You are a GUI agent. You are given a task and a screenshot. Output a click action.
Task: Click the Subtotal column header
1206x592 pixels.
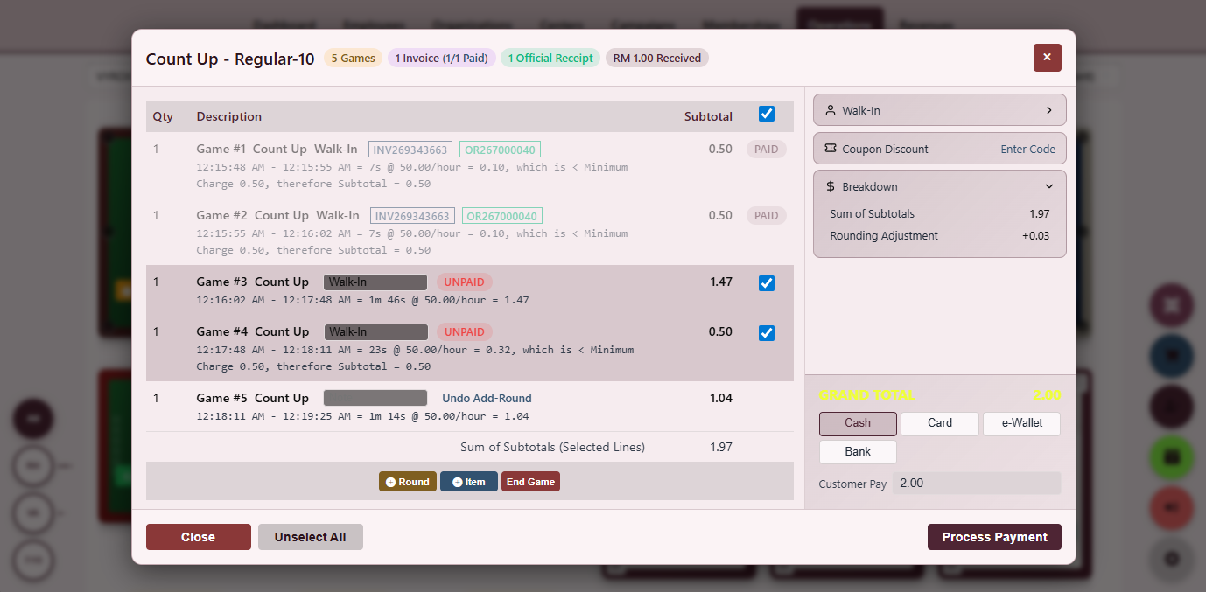[708, 116]
